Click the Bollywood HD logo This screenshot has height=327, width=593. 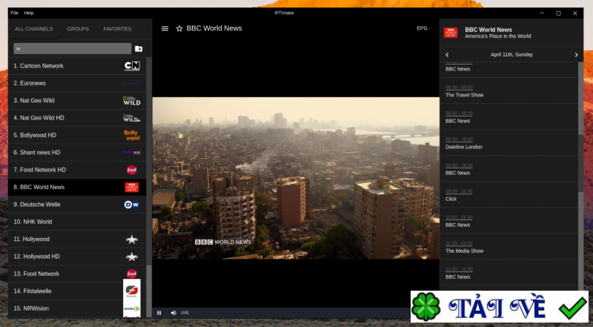(132, 135)
